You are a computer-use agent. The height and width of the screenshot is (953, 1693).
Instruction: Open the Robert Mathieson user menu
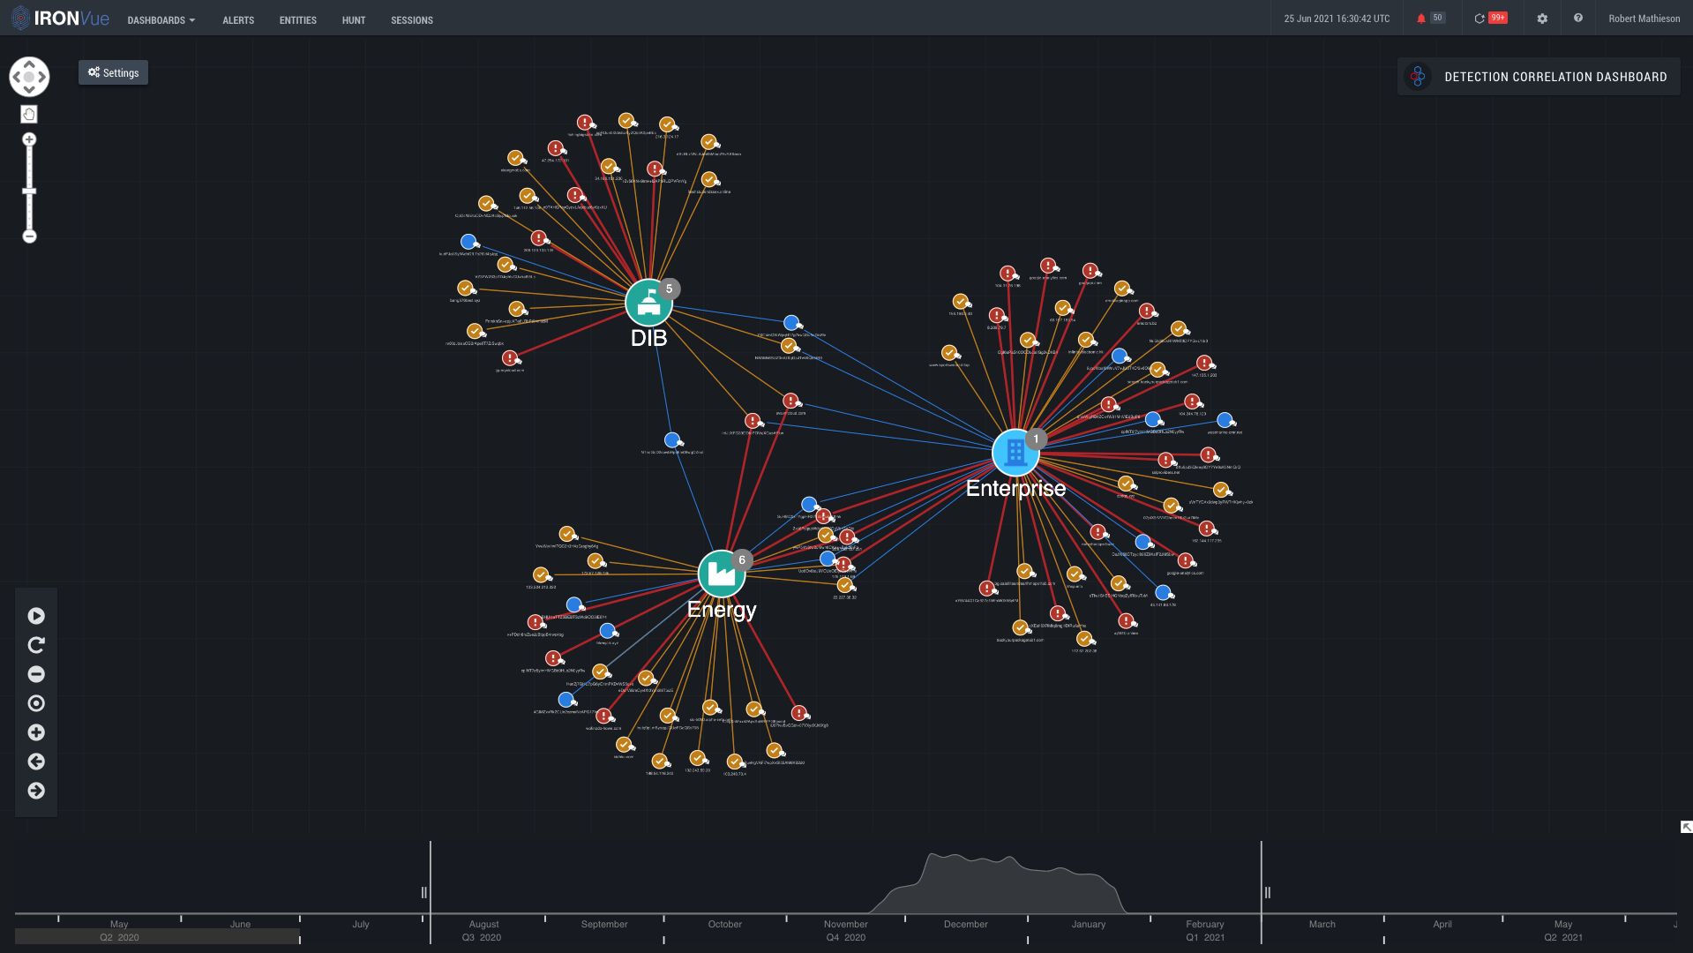(x=1644, y=18)
